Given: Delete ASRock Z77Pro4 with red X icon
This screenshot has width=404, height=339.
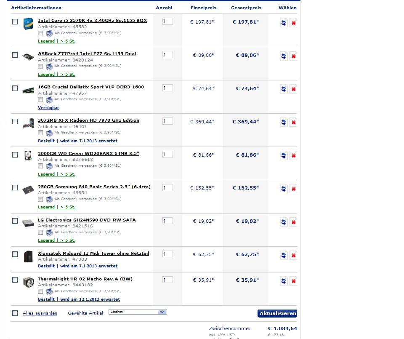Looking at the screenshot, I should 293,56.
